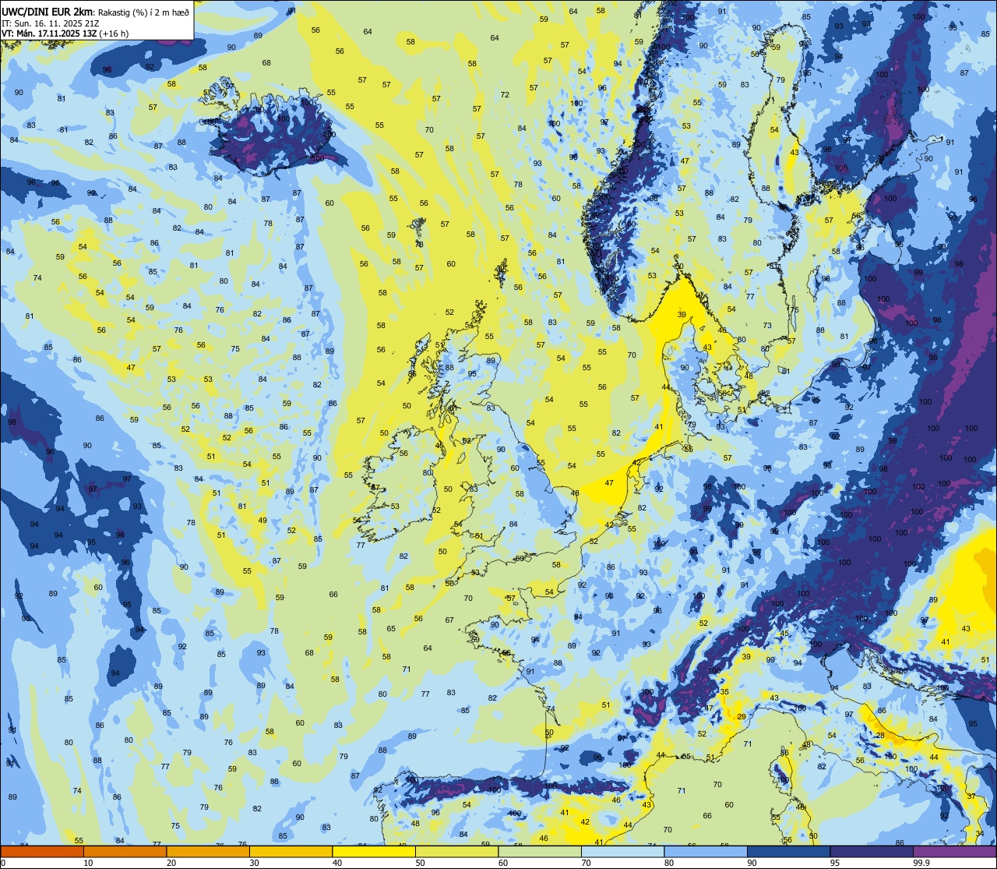Click the 60–70 yellow-green legend swatch
Viewport: 997px width, 869px height.
point(540,851)
